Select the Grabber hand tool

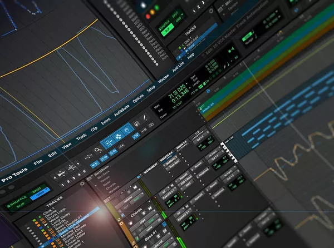pyautogui.click(x=127, y=130)
